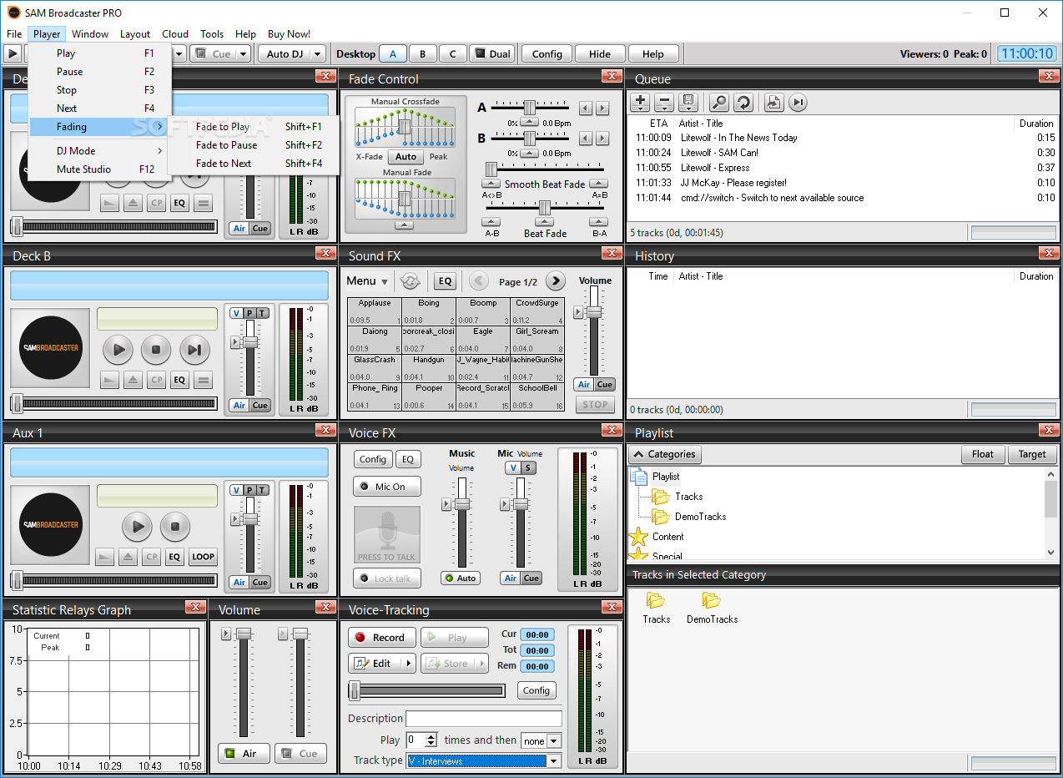Select Fade to Next in Fading submenu

(x=254, y=164)
